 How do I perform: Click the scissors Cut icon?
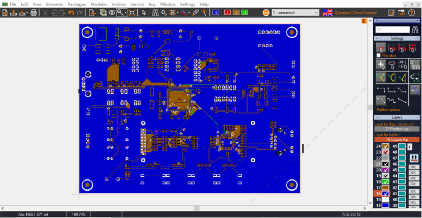coord(45,12)
